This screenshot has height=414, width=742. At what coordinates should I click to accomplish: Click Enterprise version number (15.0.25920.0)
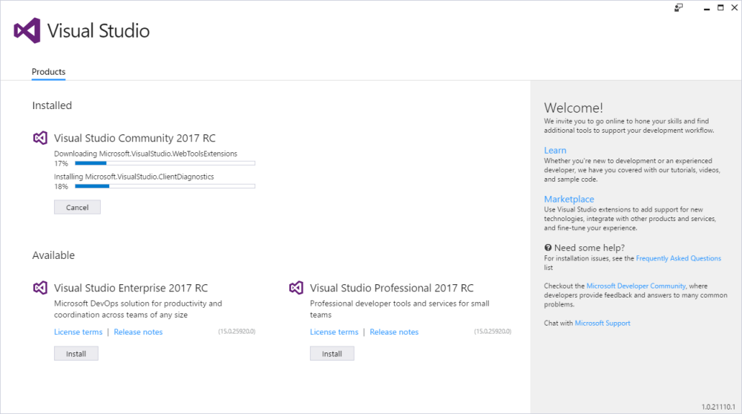pyautogui.click(x=237, y=332)
